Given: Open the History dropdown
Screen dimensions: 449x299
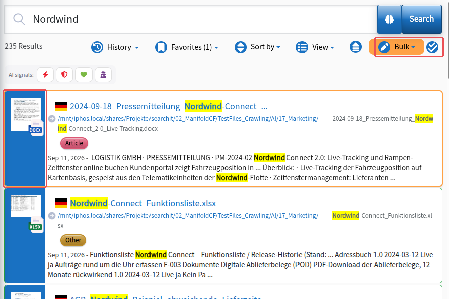Looking at the screenshot, I should 115,47.
